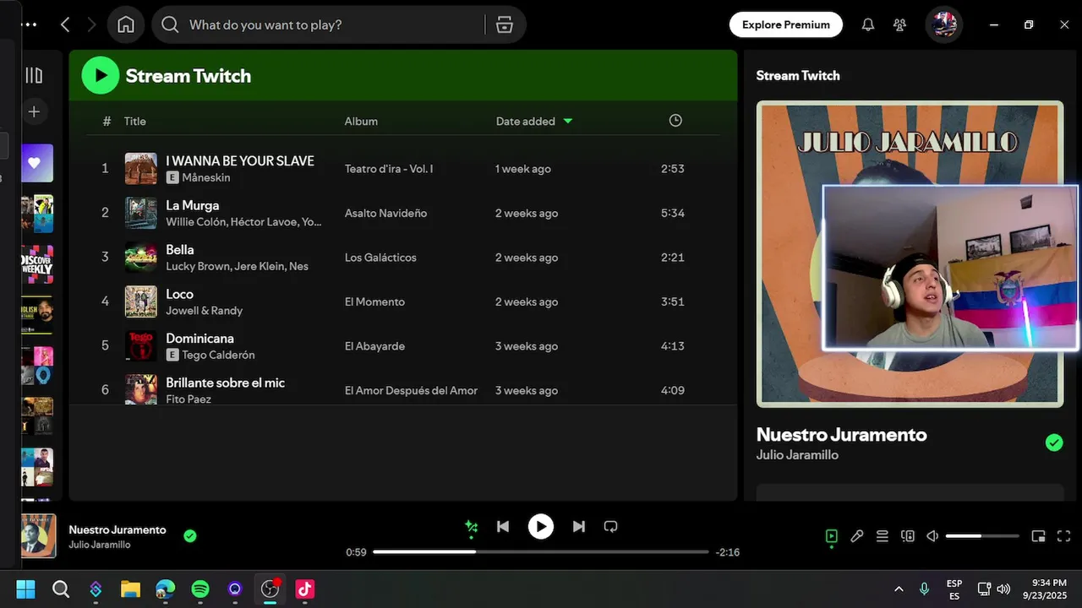Open the Date added sort dropdown
The width and height of the screenshot is (1082, 608).
[x=534, y=121]
